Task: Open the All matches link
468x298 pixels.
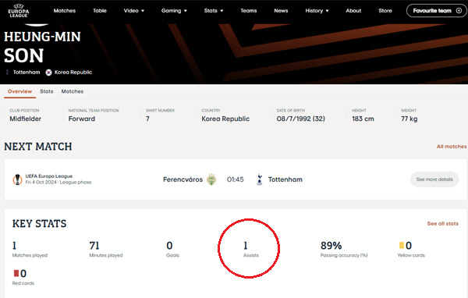Action: pyautogui.click(x=452, y=147)
